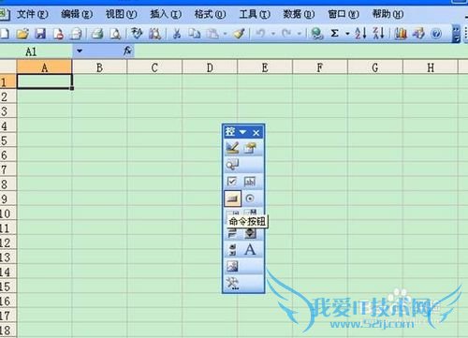Redo the last action
Viewport: 468px width, 338px height.
point(286,34)
